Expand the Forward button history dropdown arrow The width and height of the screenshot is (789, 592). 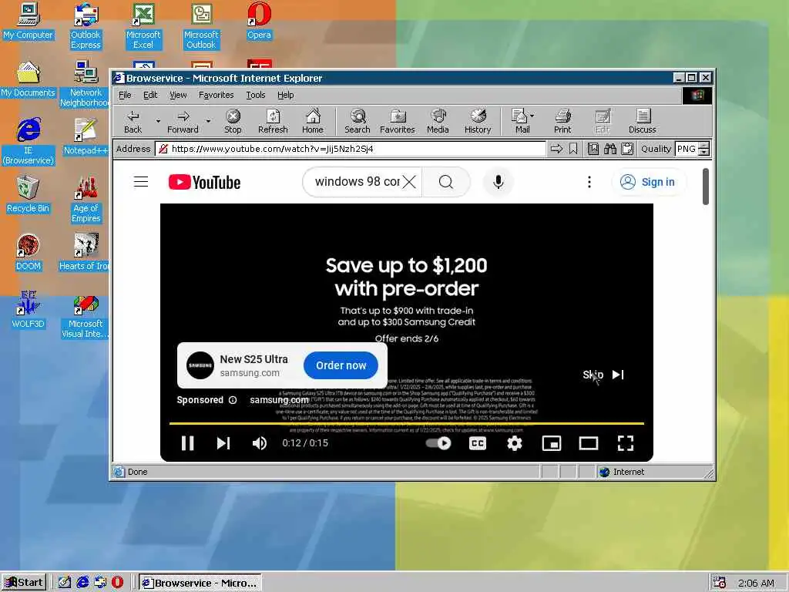pyautogui.click(x=208, y=121)
